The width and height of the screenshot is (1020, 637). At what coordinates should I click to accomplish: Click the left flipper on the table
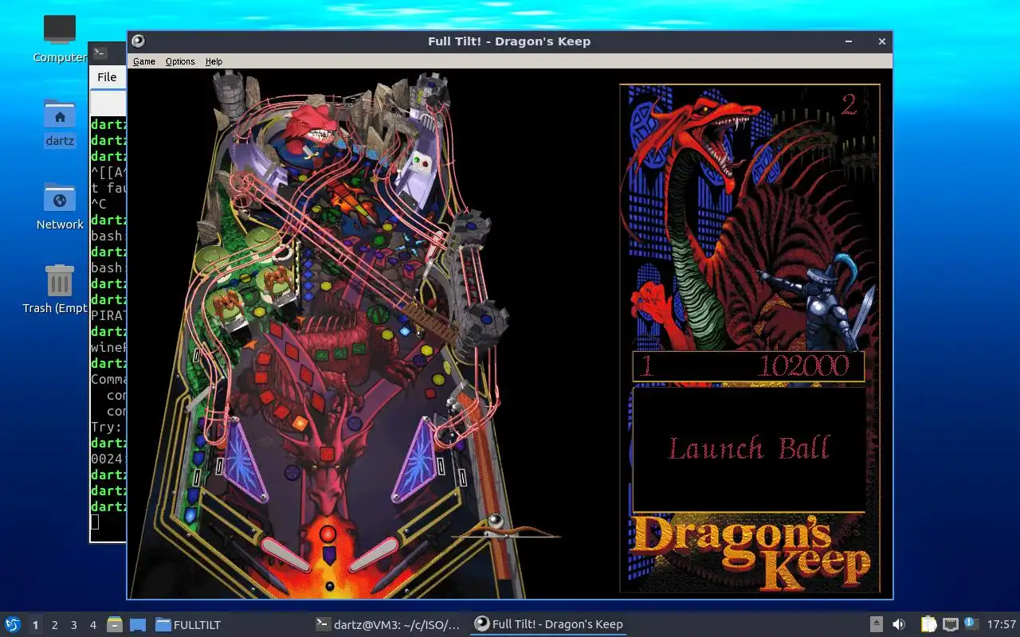point(285,553)
